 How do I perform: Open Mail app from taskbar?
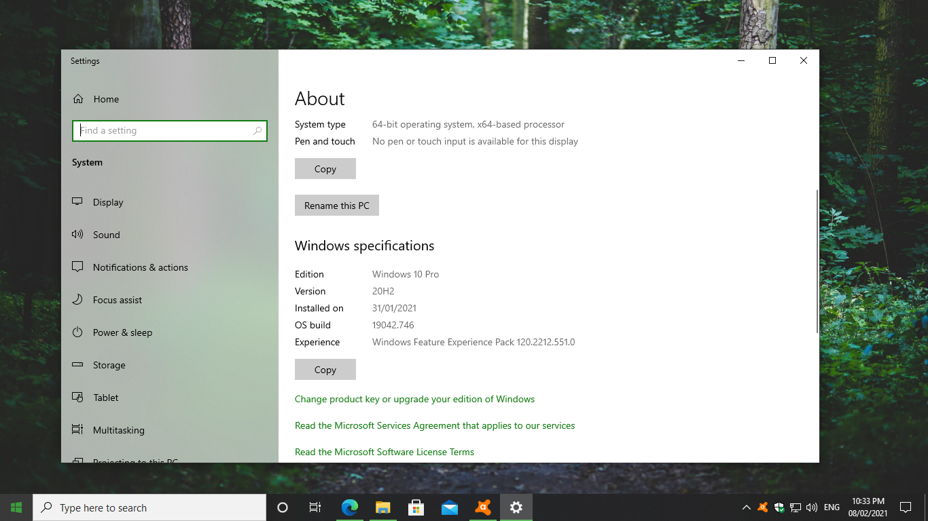coord(449,507)
